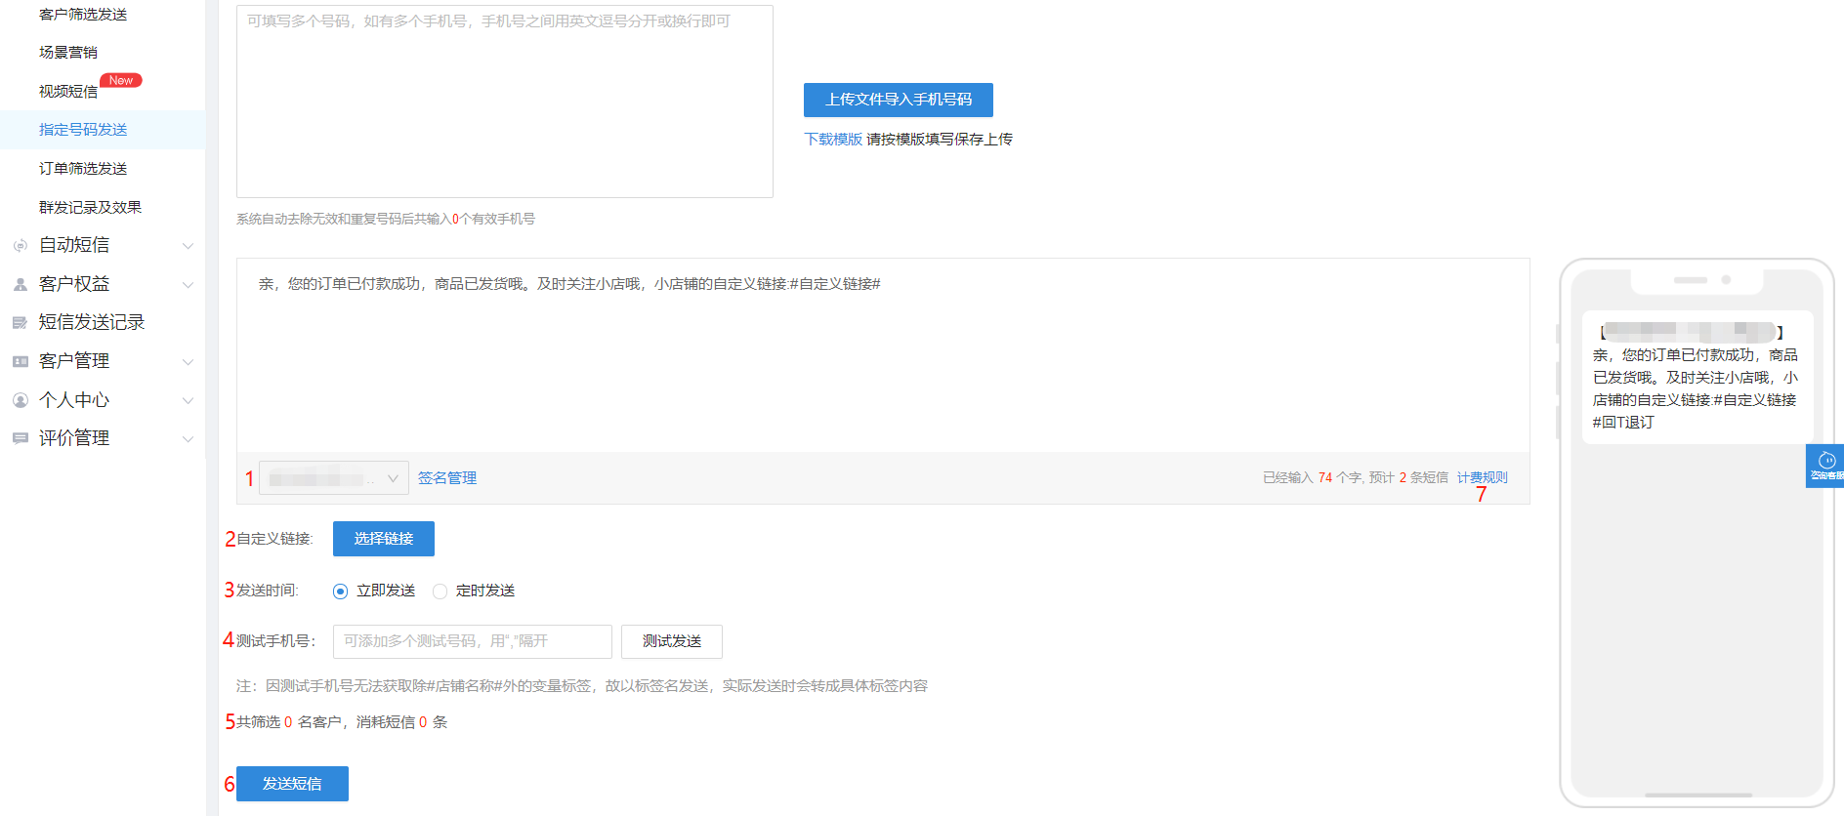Open 指定号码发送 in the sidebar
This screenshot has width=1844, height=816.
coord(83,130)
